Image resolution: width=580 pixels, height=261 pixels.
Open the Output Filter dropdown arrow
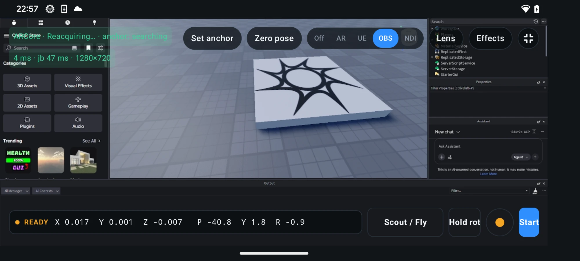[527, 191]
